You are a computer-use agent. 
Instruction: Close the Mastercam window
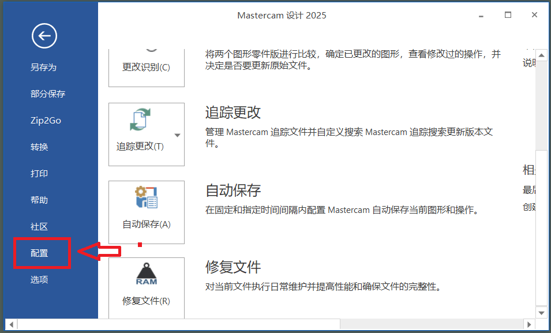click(x=534, y=15)
